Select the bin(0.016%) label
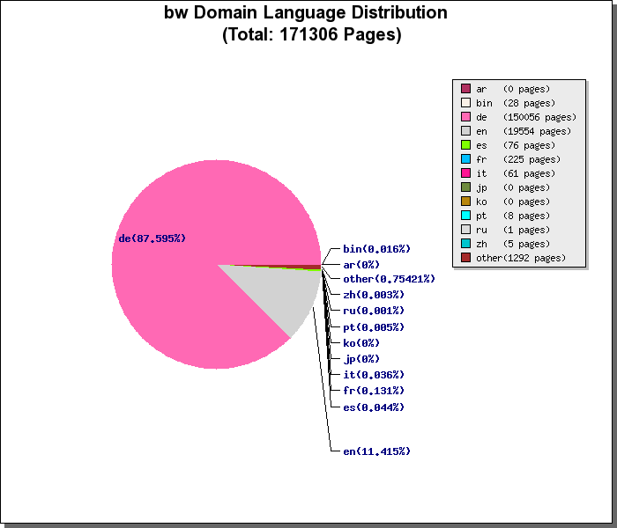The height and width of the screenshot is (528, 617). (x=376, y=249)
